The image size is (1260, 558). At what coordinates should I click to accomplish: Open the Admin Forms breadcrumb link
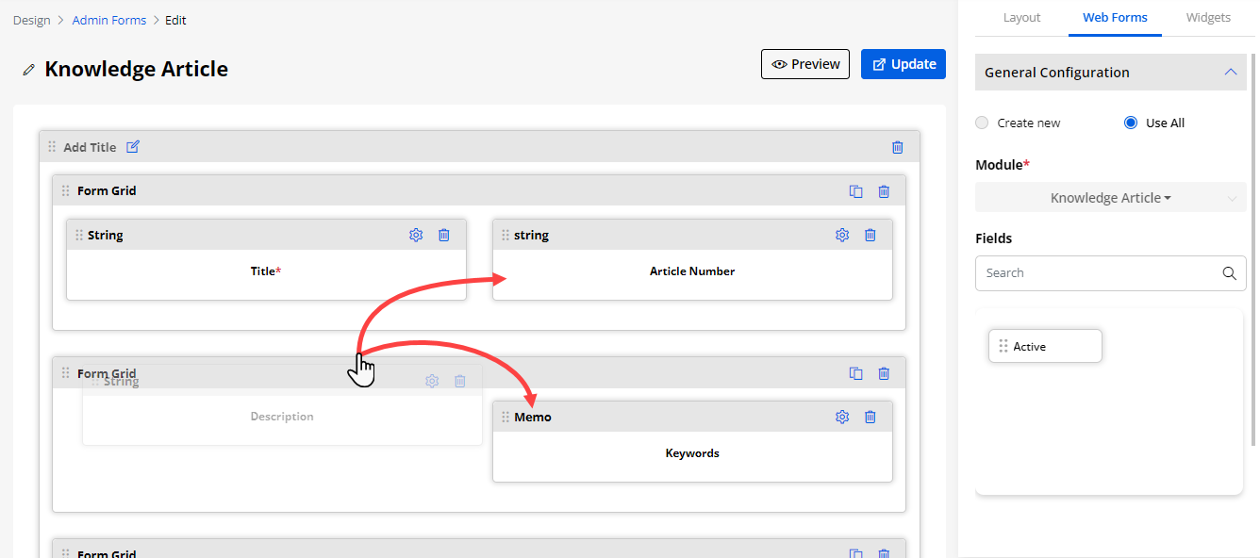point(109,20)
